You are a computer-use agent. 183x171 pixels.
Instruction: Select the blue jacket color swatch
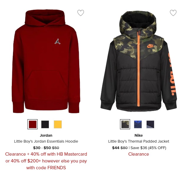[138, 124]
